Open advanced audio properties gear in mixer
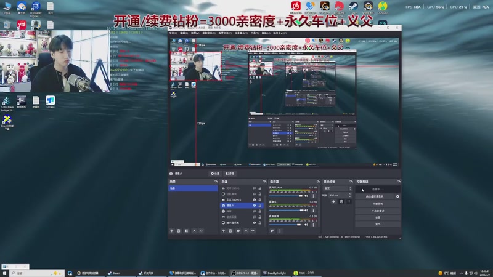 (x=272, y=231)
